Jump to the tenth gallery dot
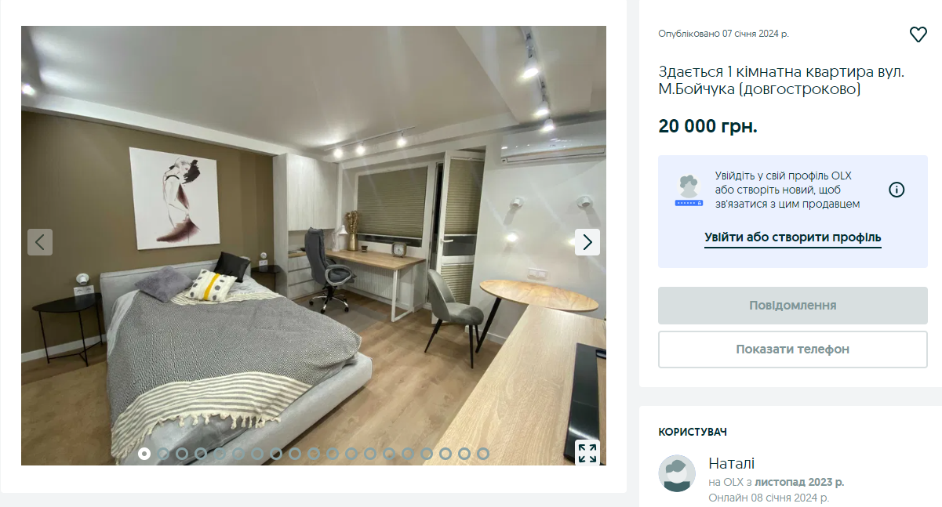 (314, 454)
